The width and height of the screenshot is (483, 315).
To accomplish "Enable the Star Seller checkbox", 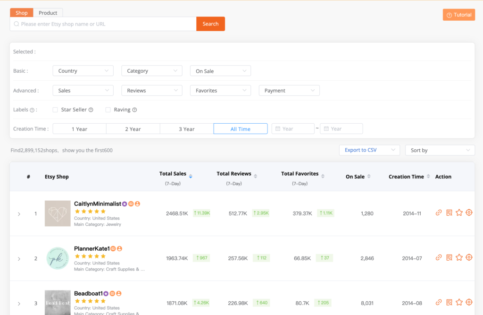I will pos(55,110).
